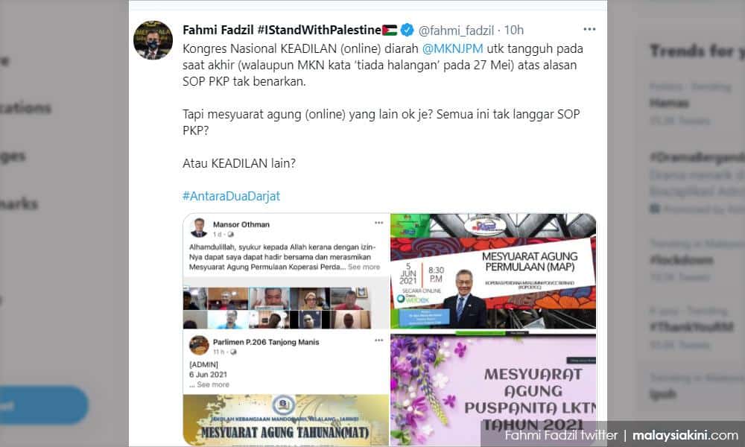Open the Mesyuarat Agung Puspanita image
The image size is (745, 447).
(x=493, y=390)
